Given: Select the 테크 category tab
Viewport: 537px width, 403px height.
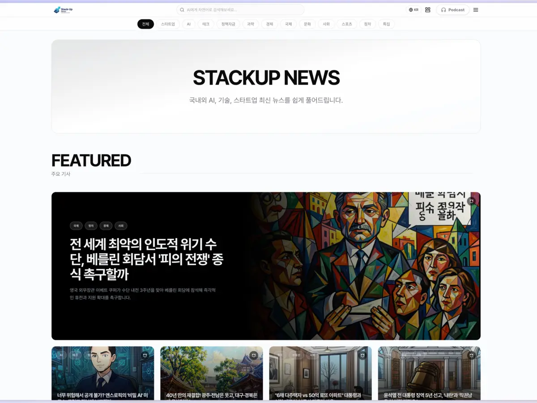Looking at the screenshot, I should pyautogui.click(x=206, y=24).
